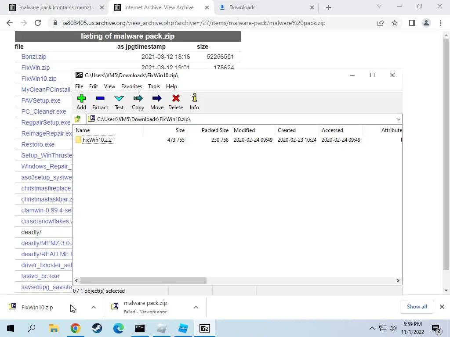Image resolution: width=450 pixels, height=337 pixels.
Task: Open the PAVSetup.exe link
Action: [41, 100]
